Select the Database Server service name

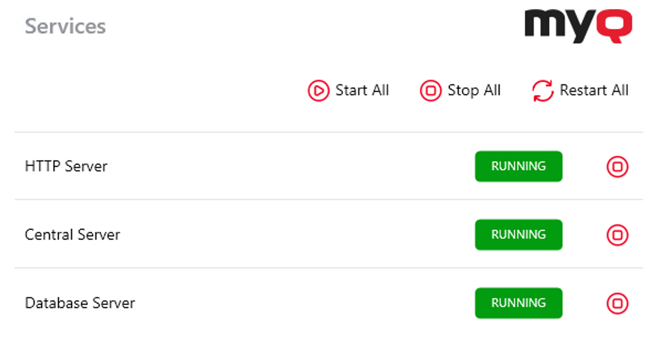80,303
